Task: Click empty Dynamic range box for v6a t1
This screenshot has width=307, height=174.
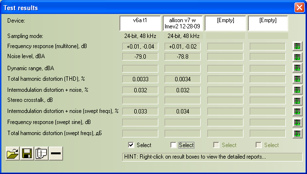Action: [x=140, y=69]
